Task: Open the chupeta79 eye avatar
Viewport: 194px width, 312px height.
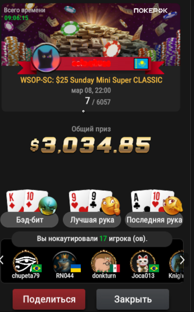Action: (x=25, y=262)
